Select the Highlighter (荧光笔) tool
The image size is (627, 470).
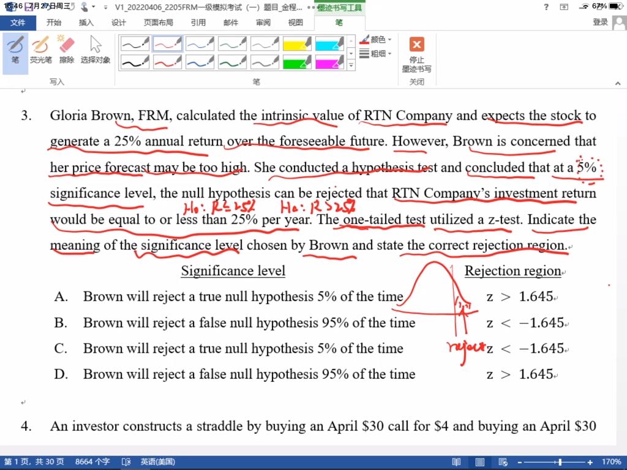[41, 50]
